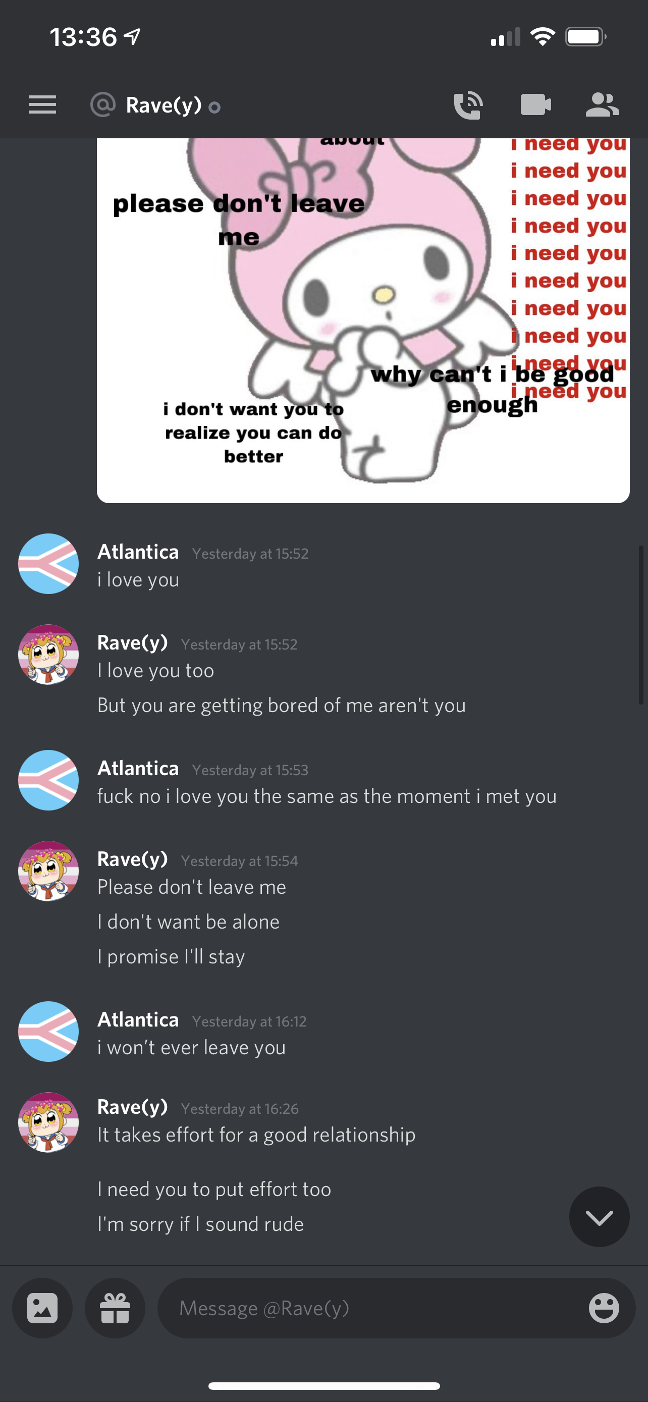
Task: Select message 'Please don't leave me'
Action: click(191, 887)
